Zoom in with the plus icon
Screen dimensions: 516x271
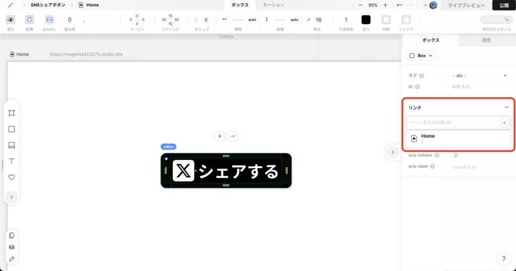coord(385,5)
